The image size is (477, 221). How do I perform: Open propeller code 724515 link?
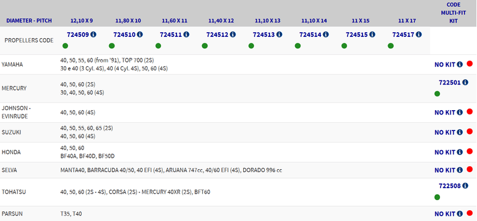click(x=357, y=35)
